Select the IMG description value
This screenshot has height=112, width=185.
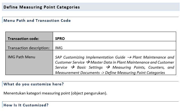(x=59, y=48)
